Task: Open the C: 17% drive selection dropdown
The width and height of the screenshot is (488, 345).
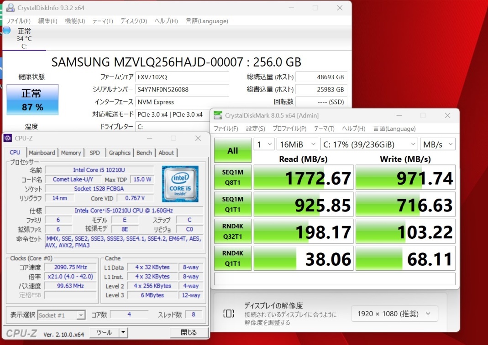Action: coord(369,144)
